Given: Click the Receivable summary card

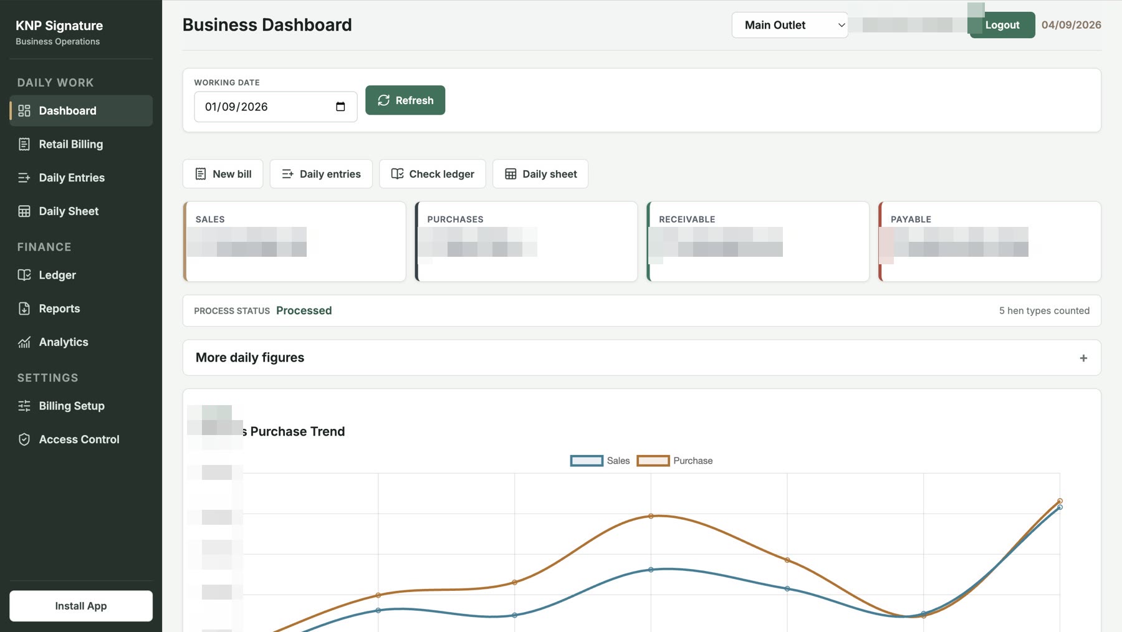Looking at the screenshot, I should click(x=758, y=241).
